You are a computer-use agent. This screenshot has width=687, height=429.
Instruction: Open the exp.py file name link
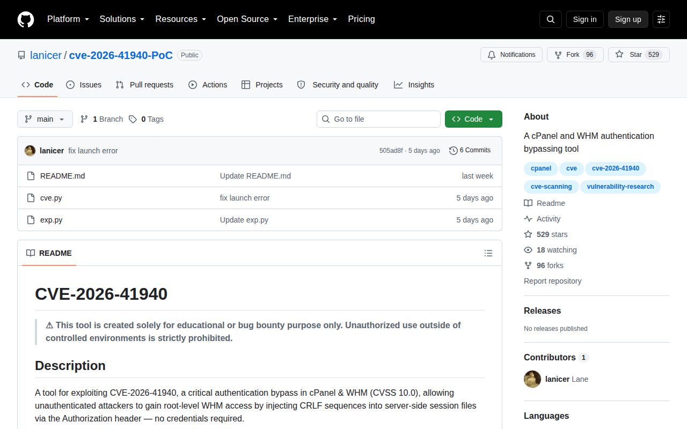52,220
